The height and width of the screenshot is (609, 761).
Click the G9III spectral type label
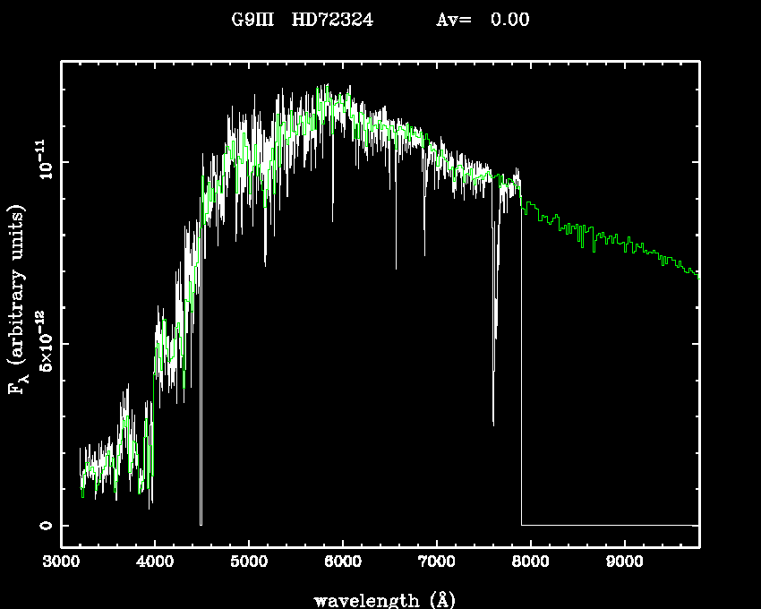pyautogui.click(x=252, y=20)
